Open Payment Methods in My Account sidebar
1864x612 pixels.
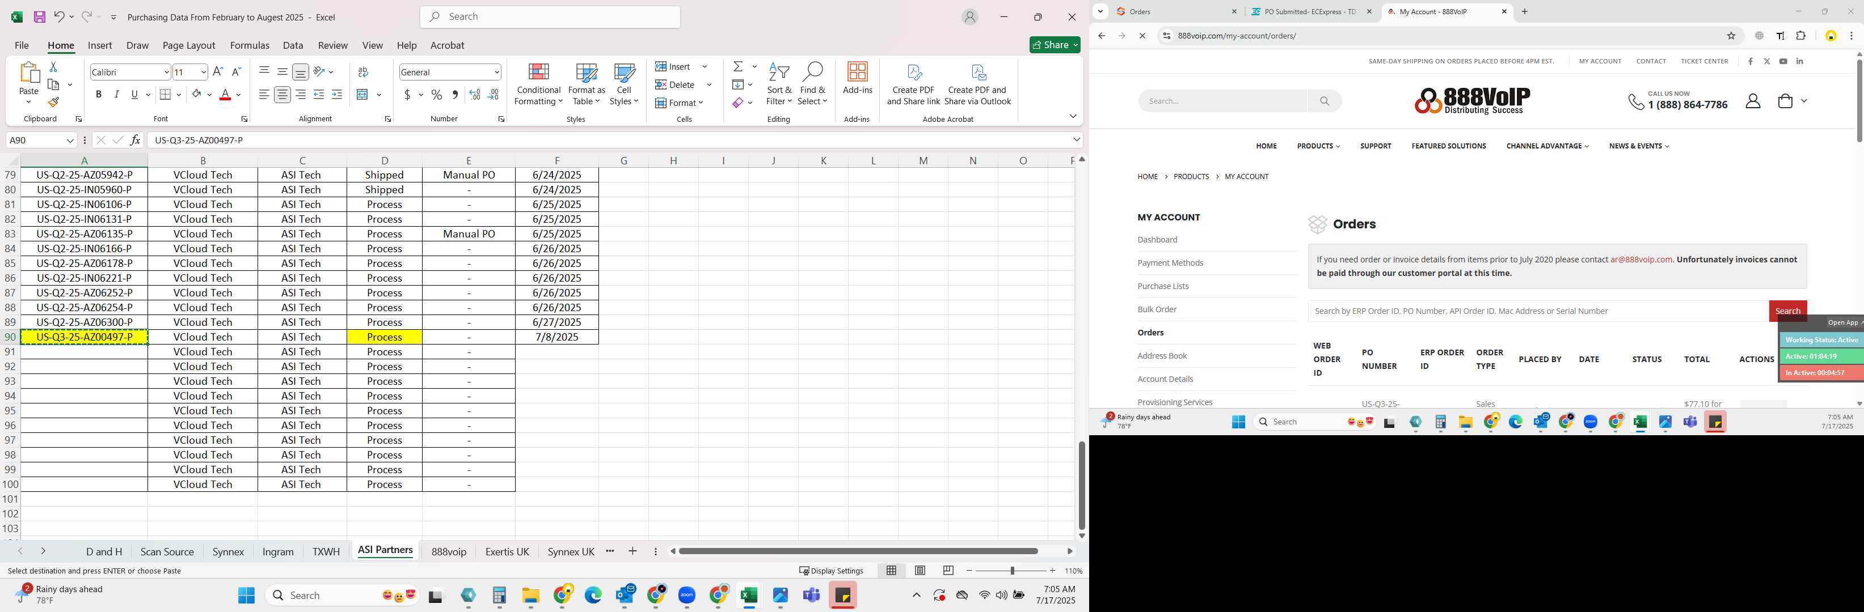point(1170,263)
